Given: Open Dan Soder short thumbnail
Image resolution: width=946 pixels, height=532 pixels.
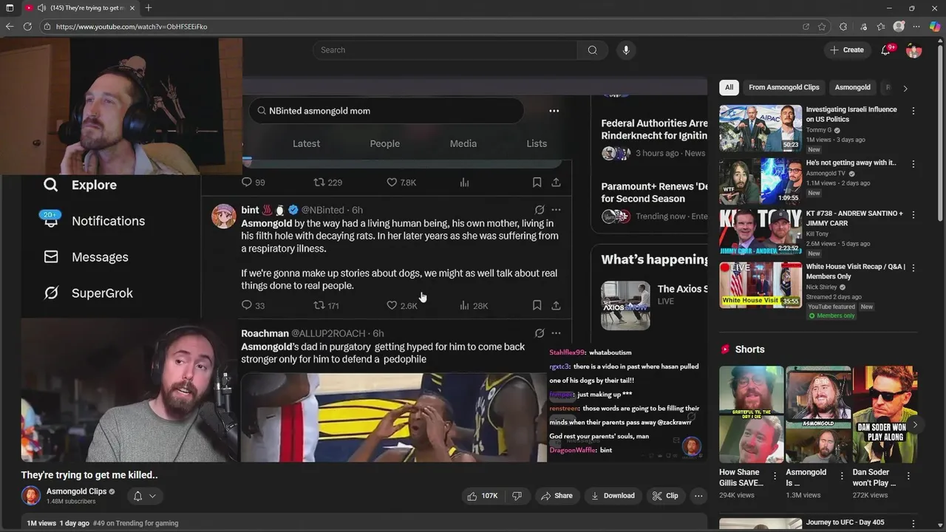Looking at the screenshot, I should pyautogui.click(x=885, y=415).
